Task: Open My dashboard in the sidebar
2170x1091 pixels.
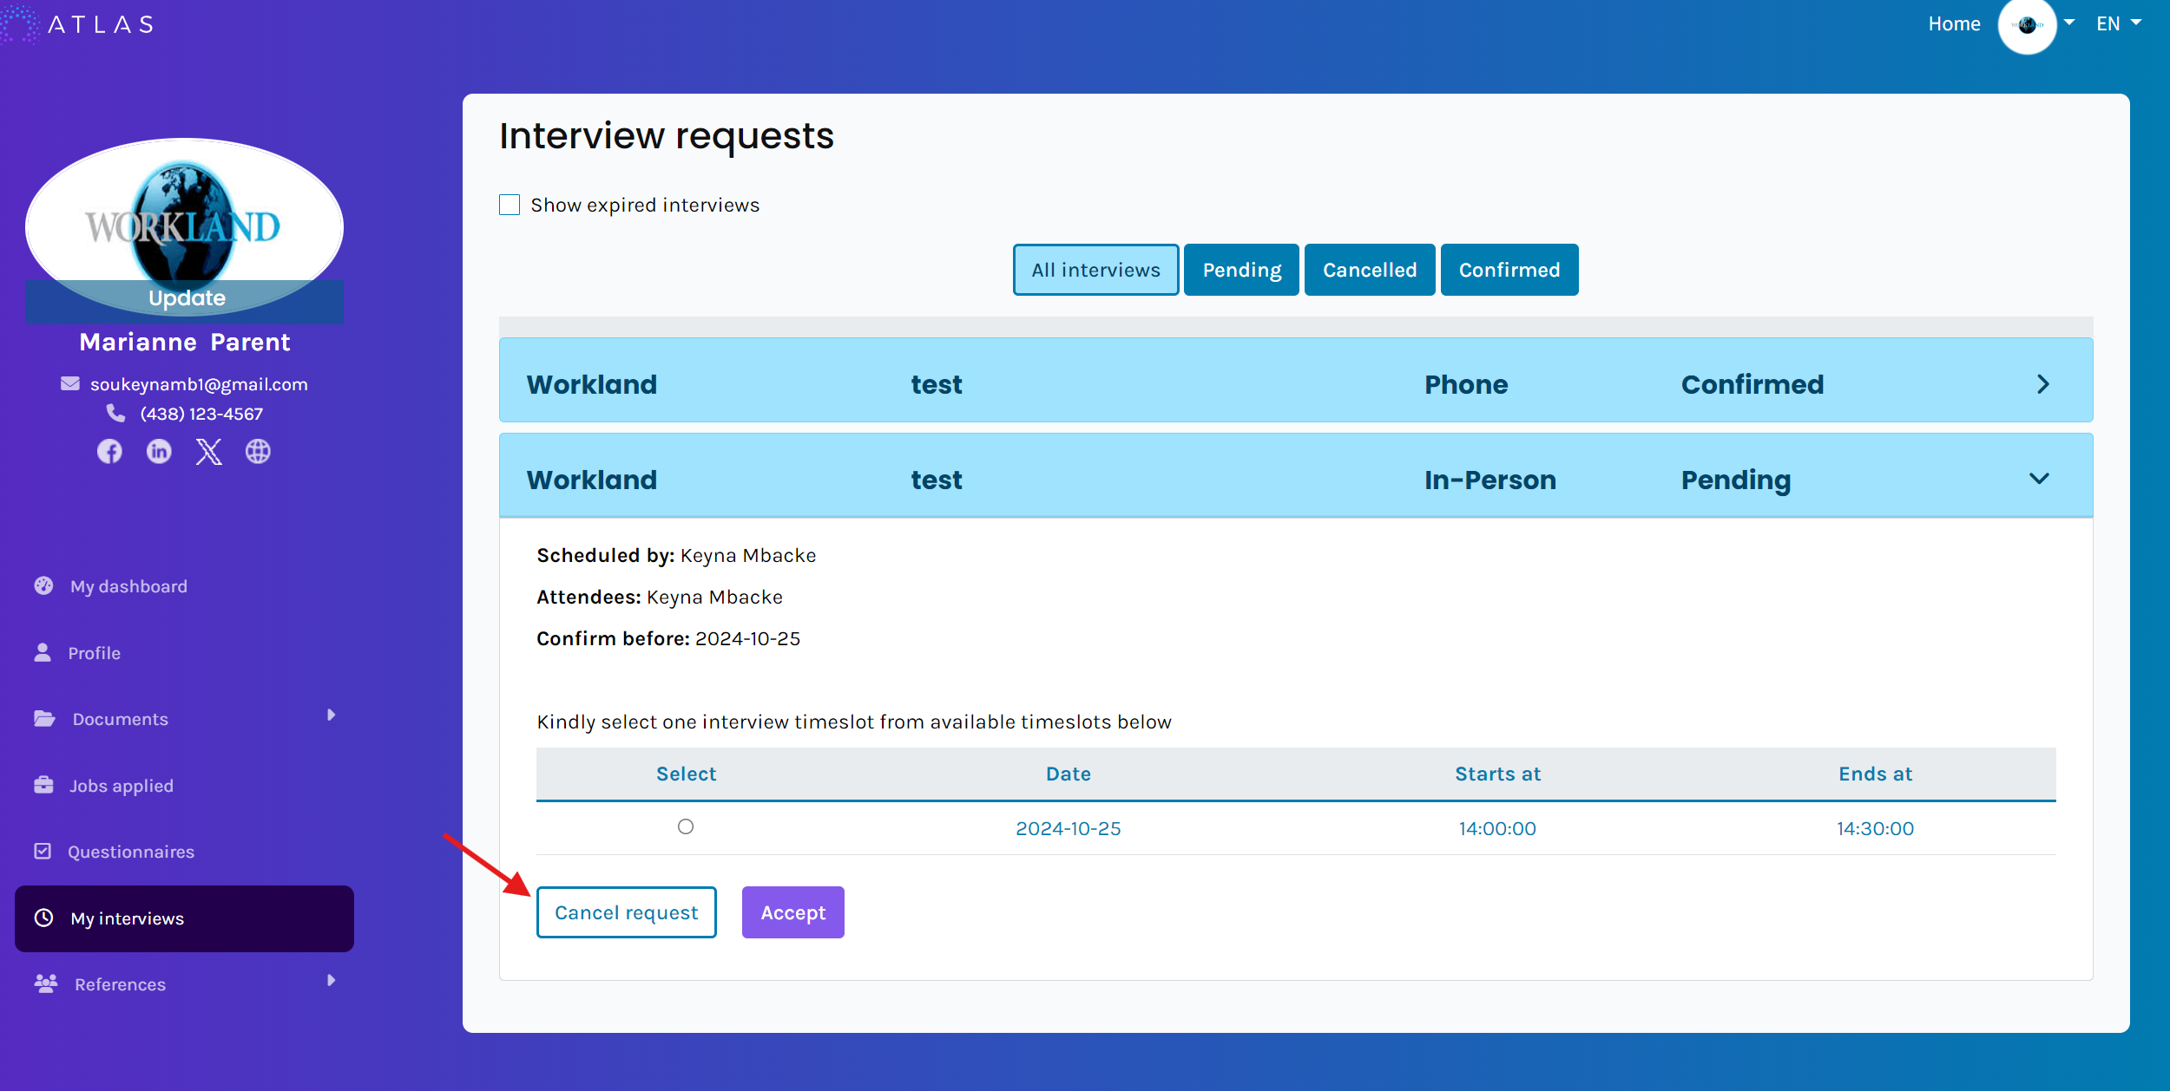Action: pyautogui.click(x=128, y=586)
